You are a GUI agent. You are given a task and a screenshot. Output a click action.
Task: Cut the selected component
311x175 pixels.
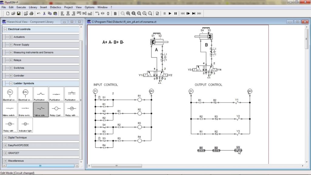point(44,13)
